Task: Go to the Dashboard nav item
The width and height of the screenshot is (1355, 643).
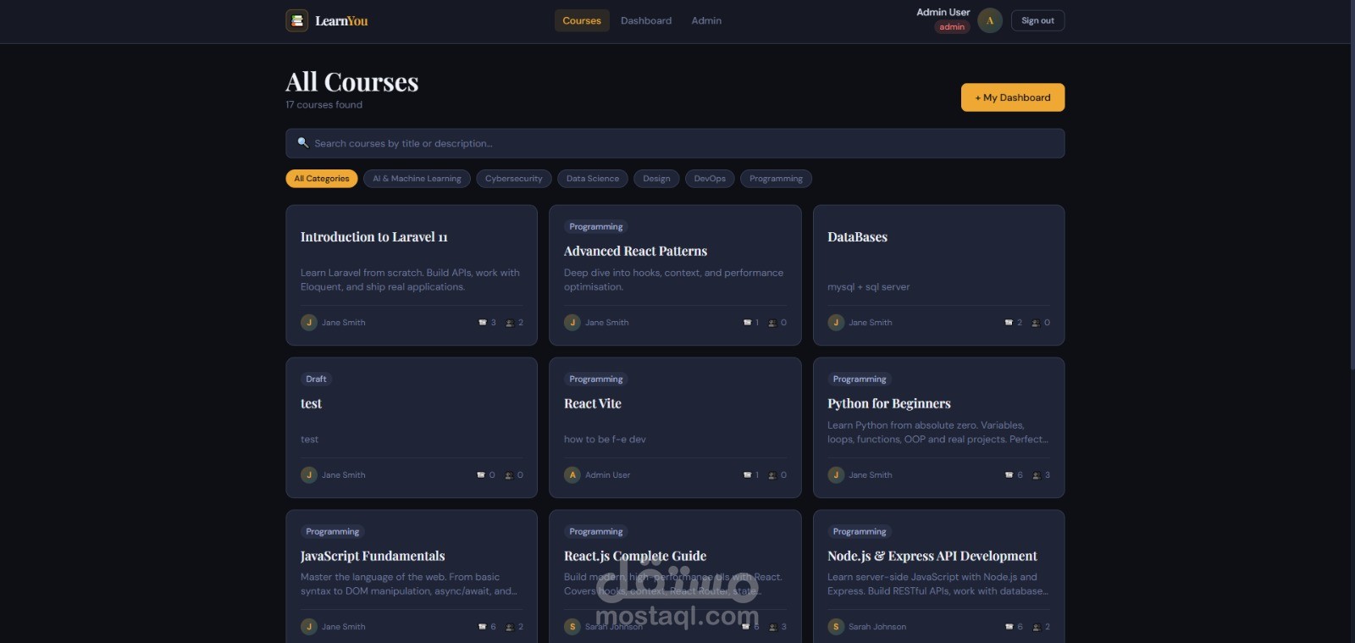Action: pos(646,20)
